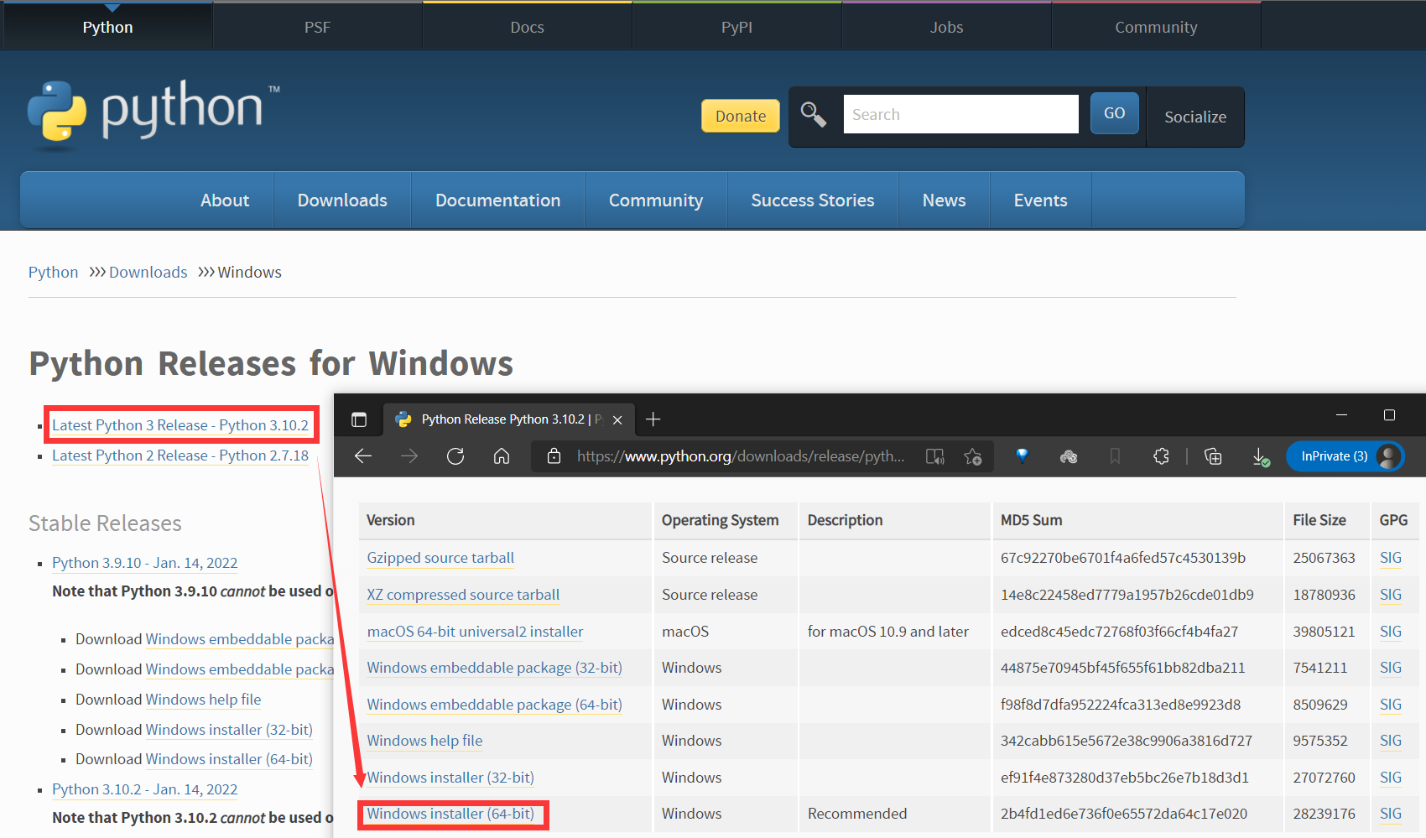This screenshot has width=1426, height=838.
Task: Select MD5 sum 2b4fd1ed6e736f0e65572da64c17e020
Action: [x=1124, y=814]
